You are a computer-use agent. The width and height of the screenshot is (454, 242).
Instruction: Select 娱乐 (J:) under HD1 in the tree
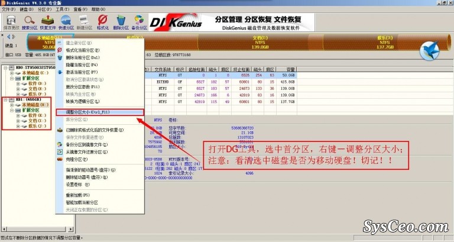pos(37,126)
